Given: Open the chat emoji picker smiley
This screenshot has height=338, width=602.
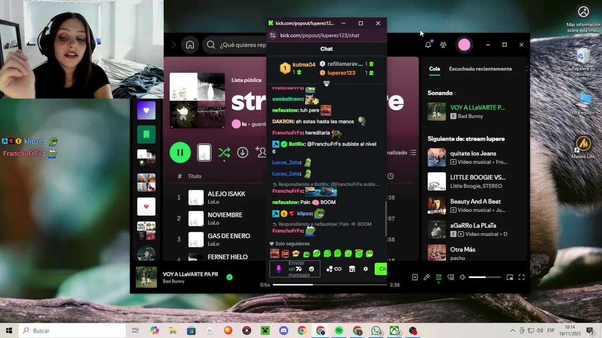Looking at the screenshot, I should click(x=311, y=269).
